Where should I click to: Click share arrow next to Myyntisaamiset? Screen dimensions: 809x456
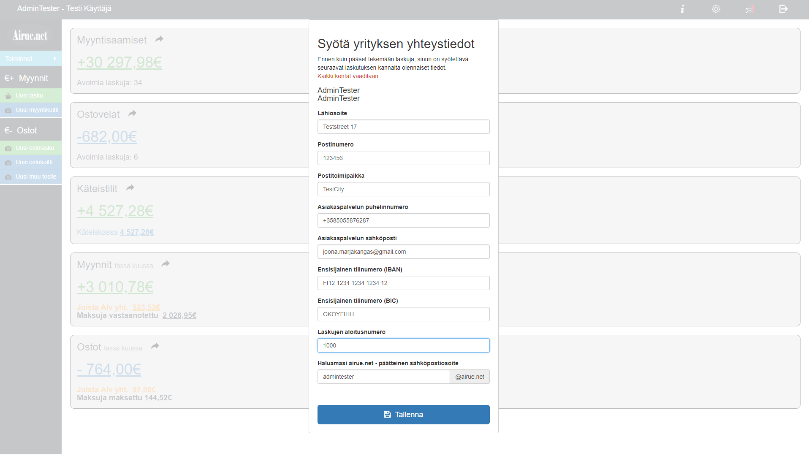click(159, 39)
